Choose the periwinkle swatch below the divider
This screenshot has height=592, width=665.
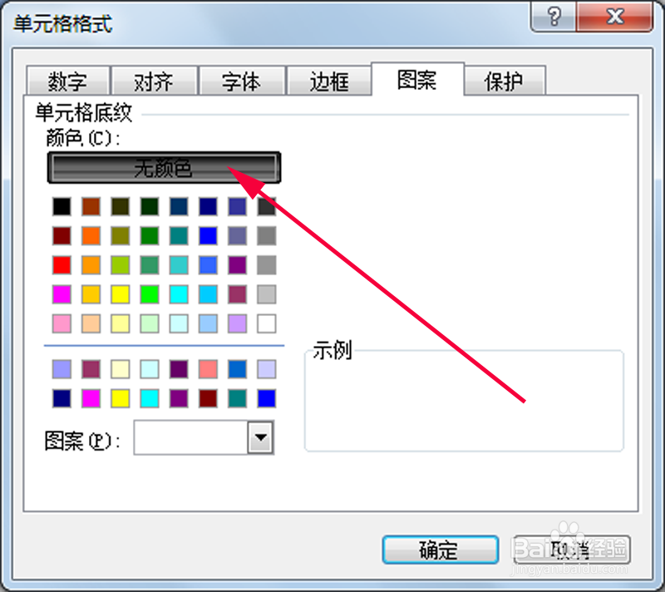[x=62, y=369]
